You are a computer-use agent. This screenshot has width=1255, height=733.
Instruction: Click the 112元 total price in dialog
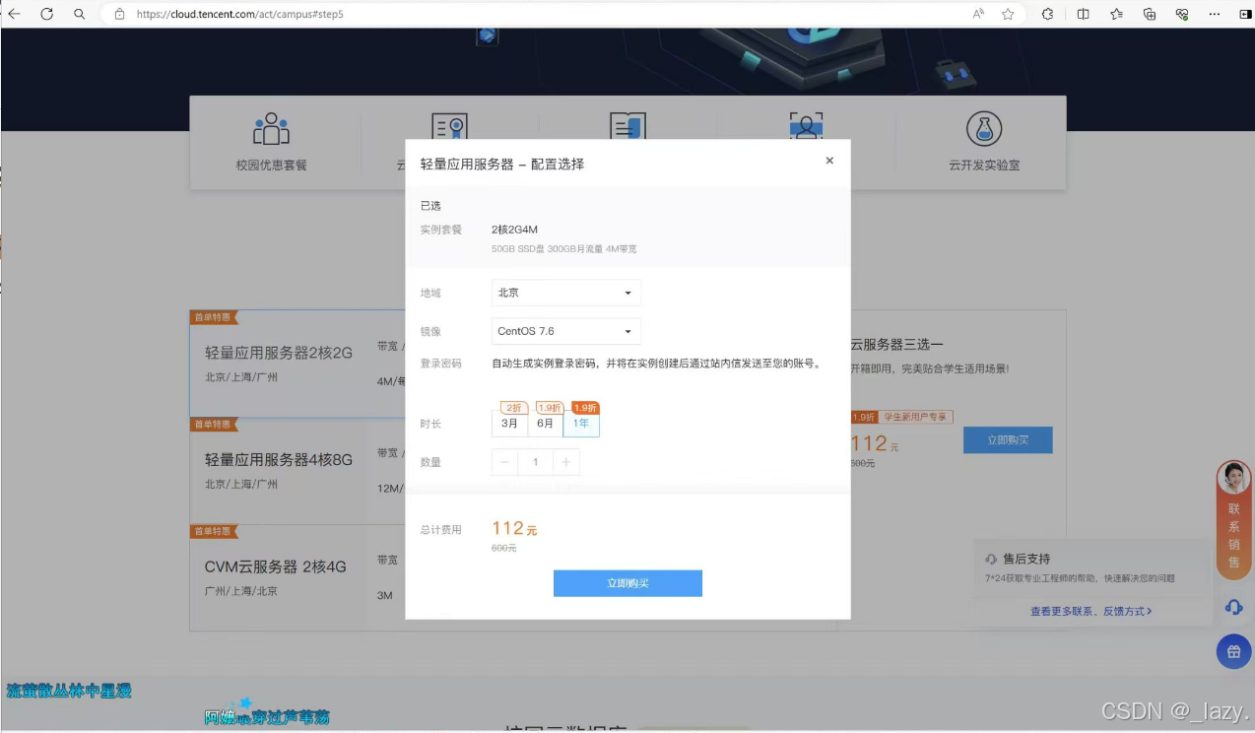(514, 529)
